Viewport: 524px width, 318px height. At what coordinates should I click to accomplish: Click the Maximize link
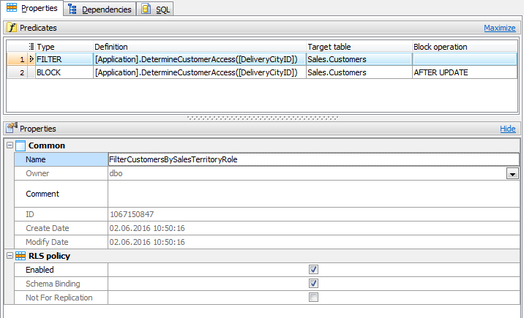coord(499,28)
